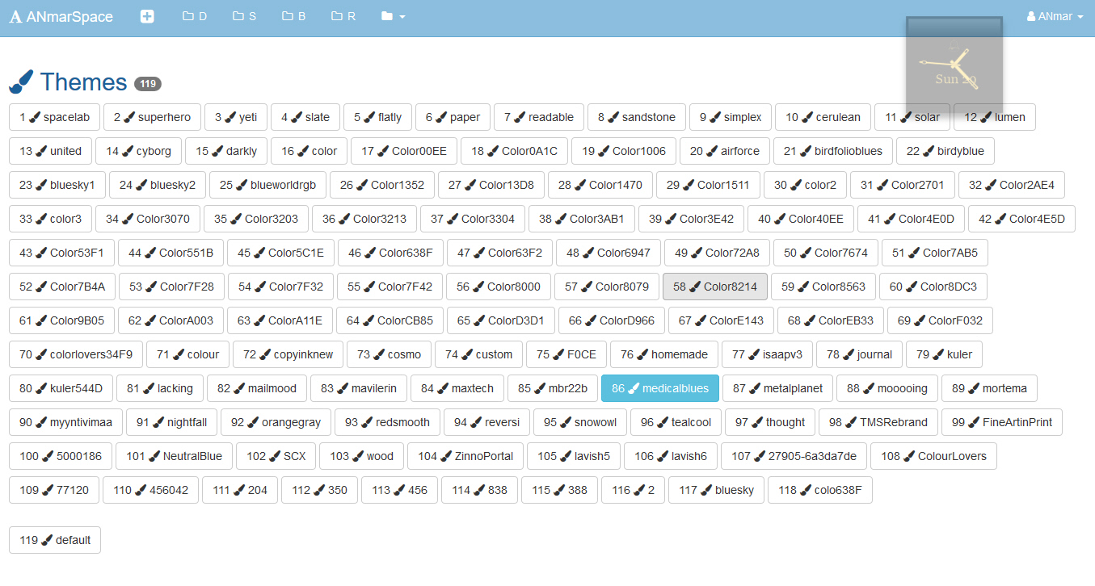Open the S folder in the navbar
Image resolution: width=1095 pixels, height=586 pixels.
244,16
